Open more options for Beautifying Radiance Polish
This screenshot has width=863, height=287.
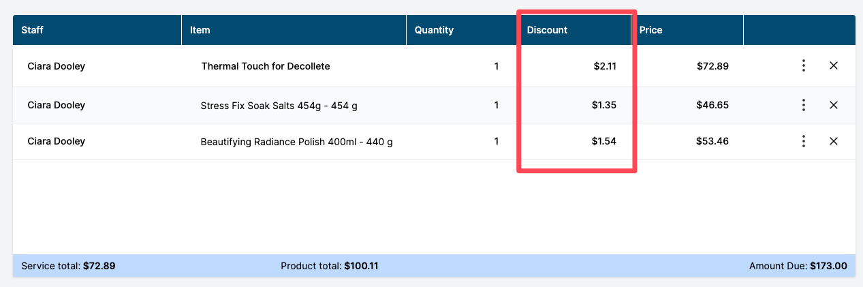pyautogui.click(x=804, y=141)
